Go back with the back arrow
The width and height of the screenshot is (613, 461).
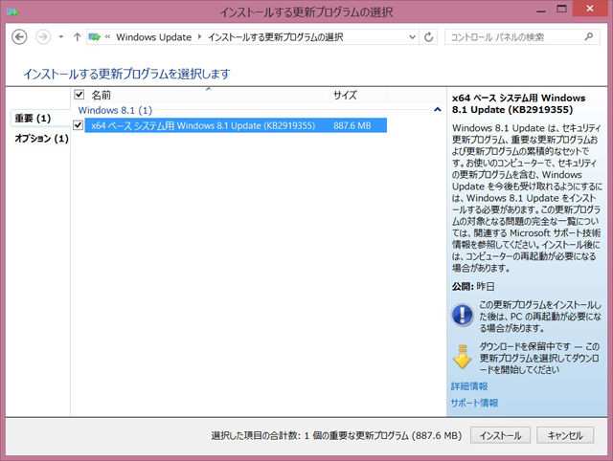(x=19, y=37)
